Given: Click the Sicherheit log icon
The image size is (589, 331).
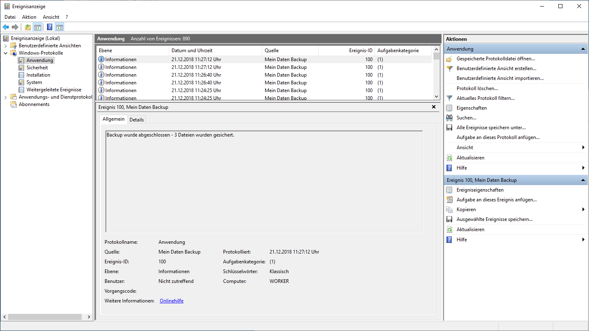Looking at the screenshot, I should click(22, 68).
